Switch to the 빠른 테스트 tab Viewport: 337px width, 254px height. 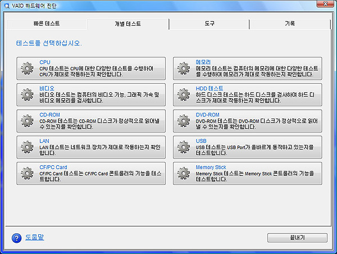47,24
